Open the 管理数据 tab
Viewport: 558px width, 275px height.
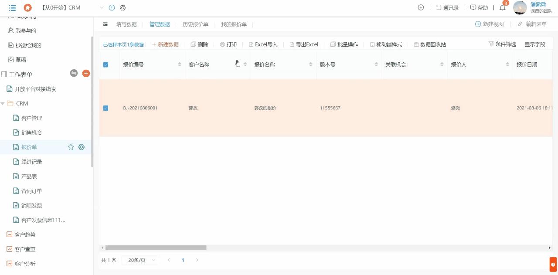click(160, 24)
